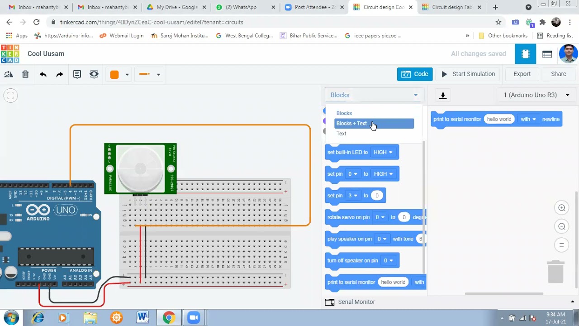Close the Code editor panel
579x326 pixels.
pyautogui.click(x=415, y=74)
